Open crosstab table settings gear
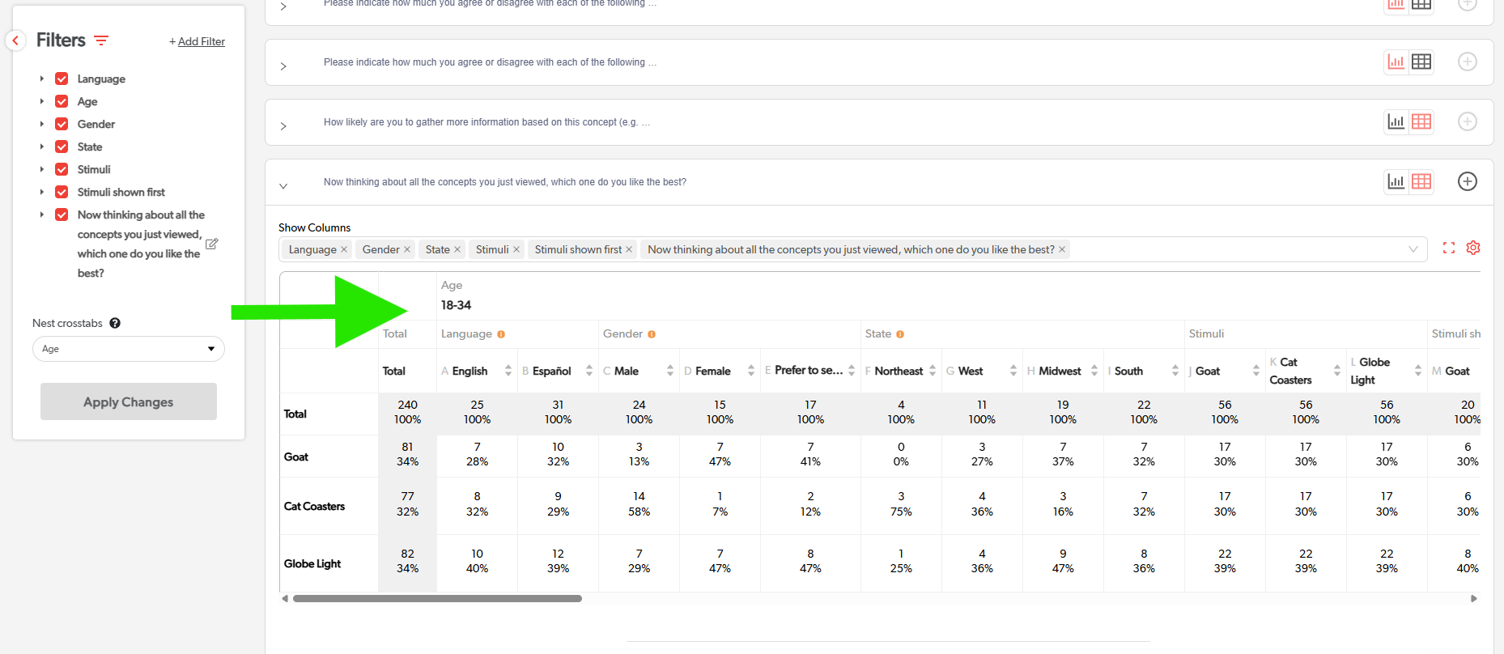The image size is (1504, 654). (x=1473, y=248)
